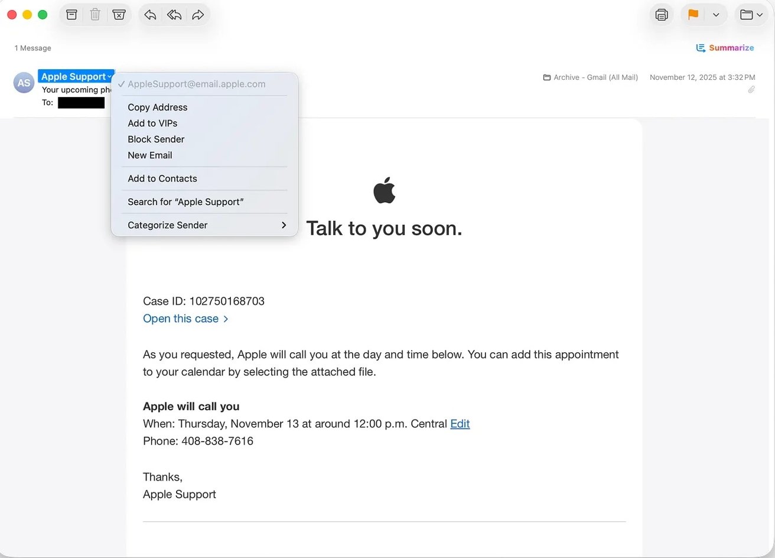This screenshot has width=775, height=558.
Task: Choose Block Sender from the context menu
Action: pos(155,139)
